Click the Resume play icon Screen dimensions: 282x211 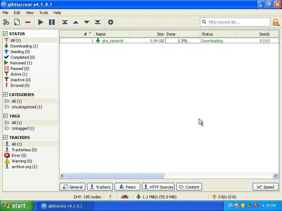pyautogui.click(x=41, y=22)
